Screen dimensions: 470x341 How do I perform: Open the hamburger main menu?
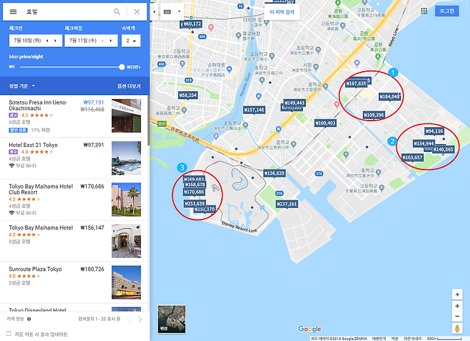[x=13, y=12]
